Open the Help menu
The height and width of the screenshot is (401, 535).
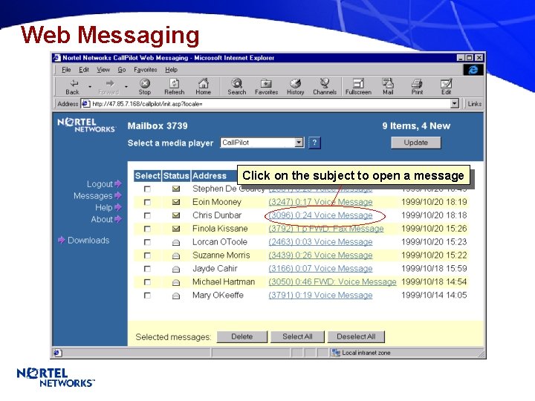coord(172,70)
